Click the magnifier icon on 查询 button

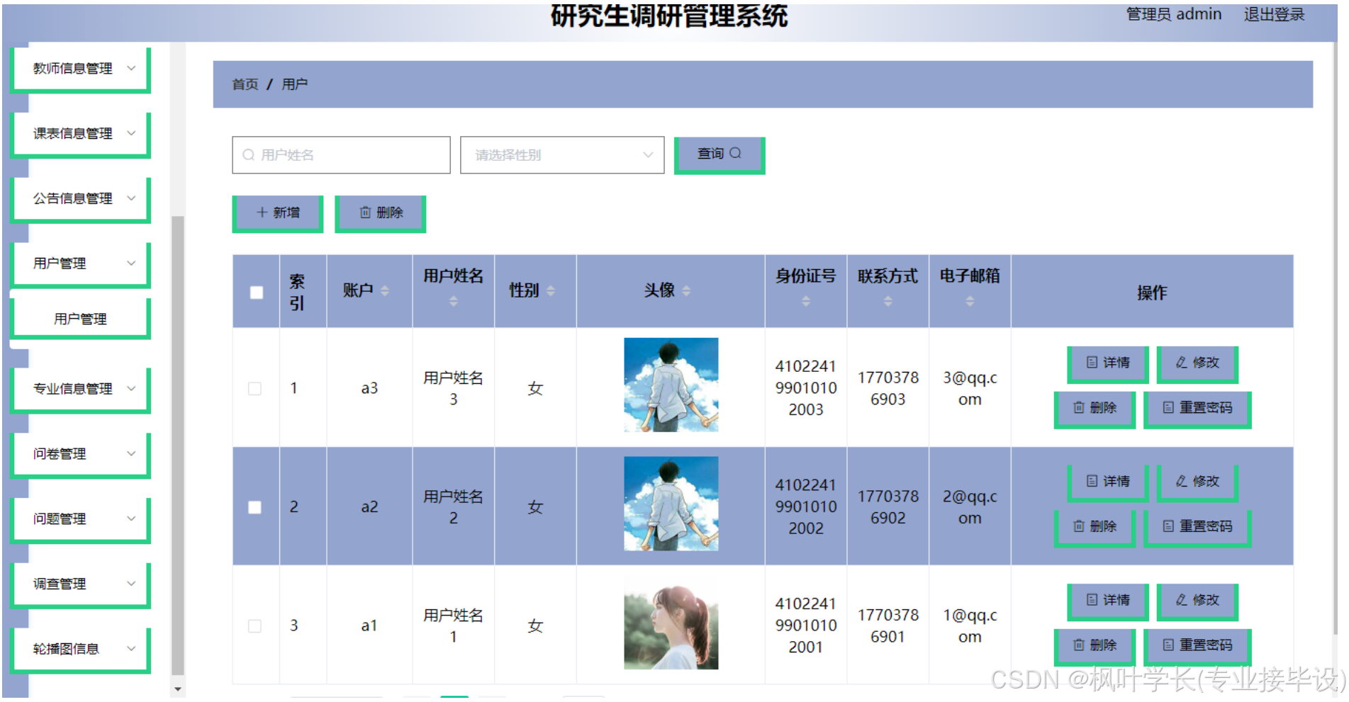pyautogui.click(x=735, y=153)
